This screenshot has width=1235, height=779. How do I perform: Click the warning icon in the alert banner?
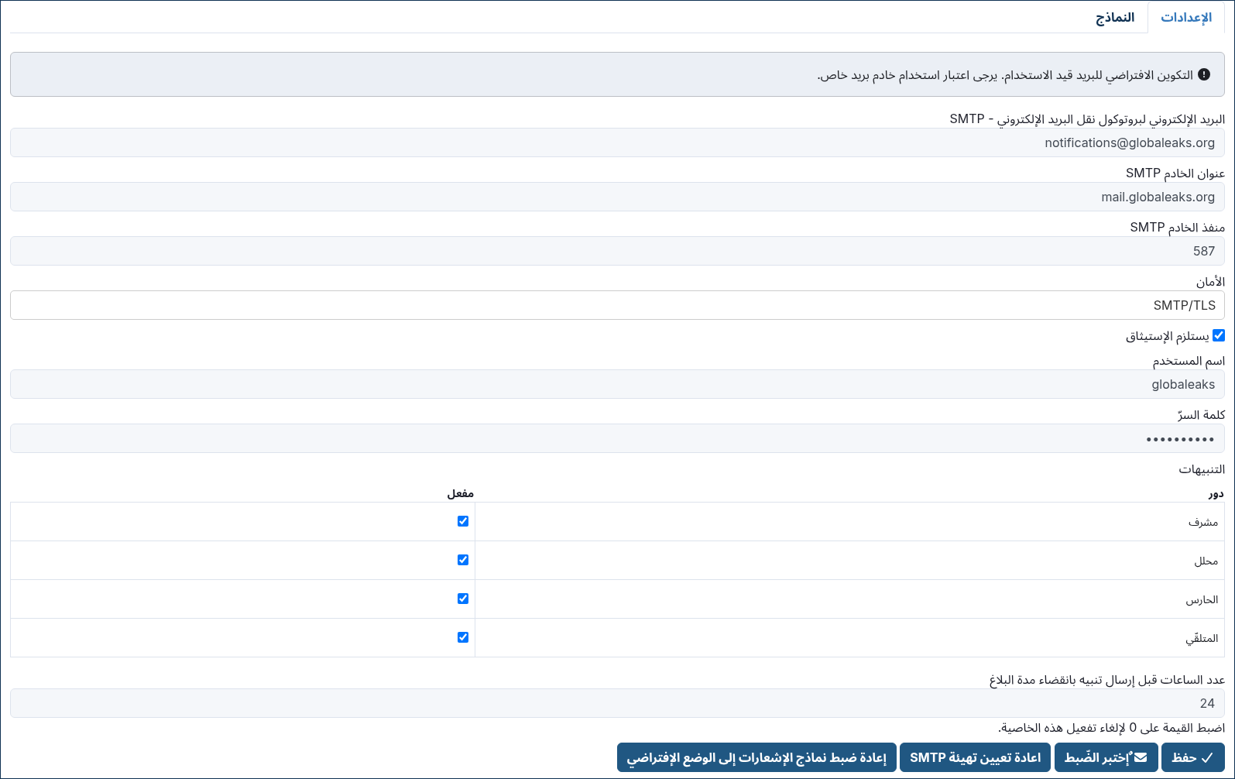click(x=1204, y=74)
